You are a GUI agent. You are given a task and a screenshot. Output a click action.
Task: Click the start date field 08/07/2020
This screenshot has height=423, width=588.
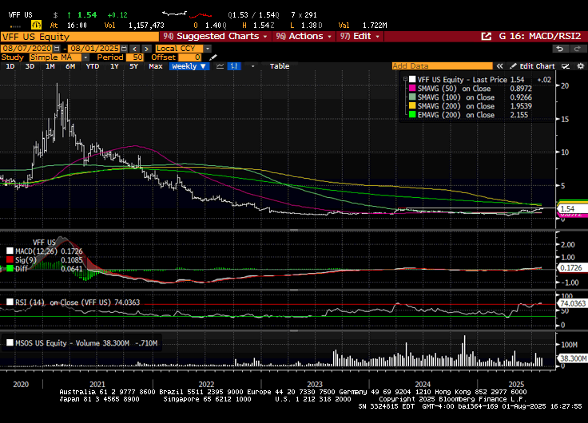click(27, 49)
